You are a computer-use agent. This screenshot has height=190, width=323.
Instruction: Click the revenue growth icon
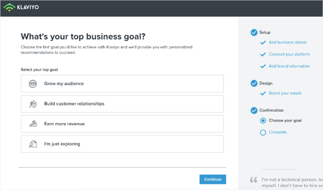(33, 124)
